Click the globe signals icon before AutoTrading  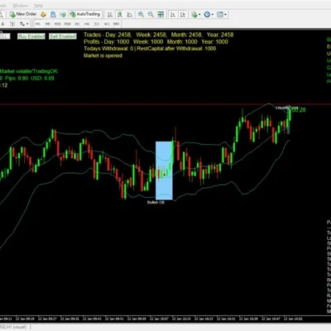[x=63, y=14]
